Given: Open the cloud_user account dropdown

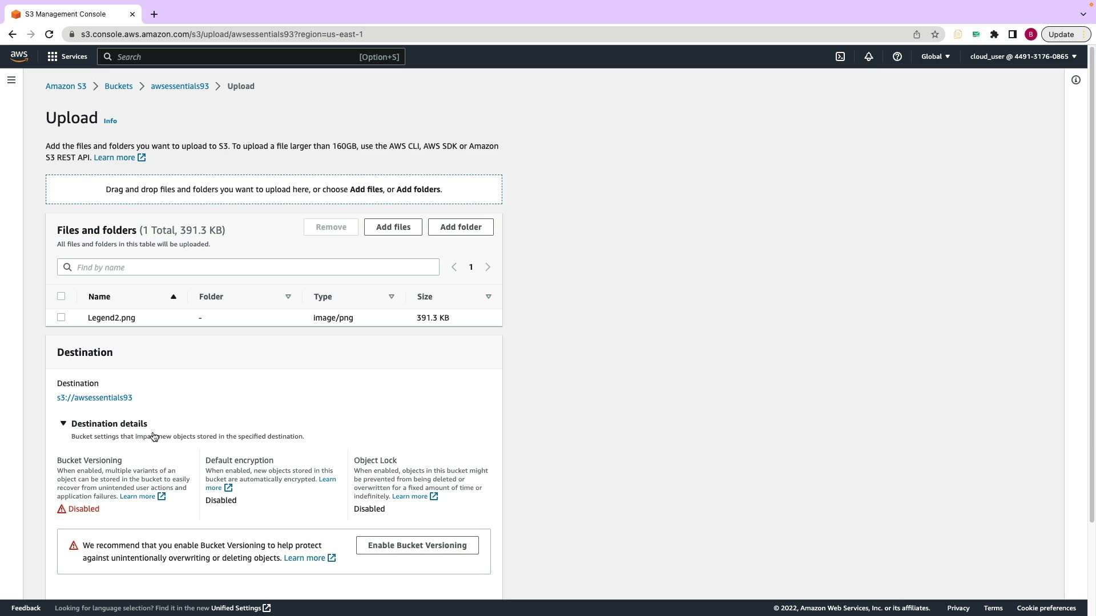Looking at the screenshot, I should (x=1023, y=56).
